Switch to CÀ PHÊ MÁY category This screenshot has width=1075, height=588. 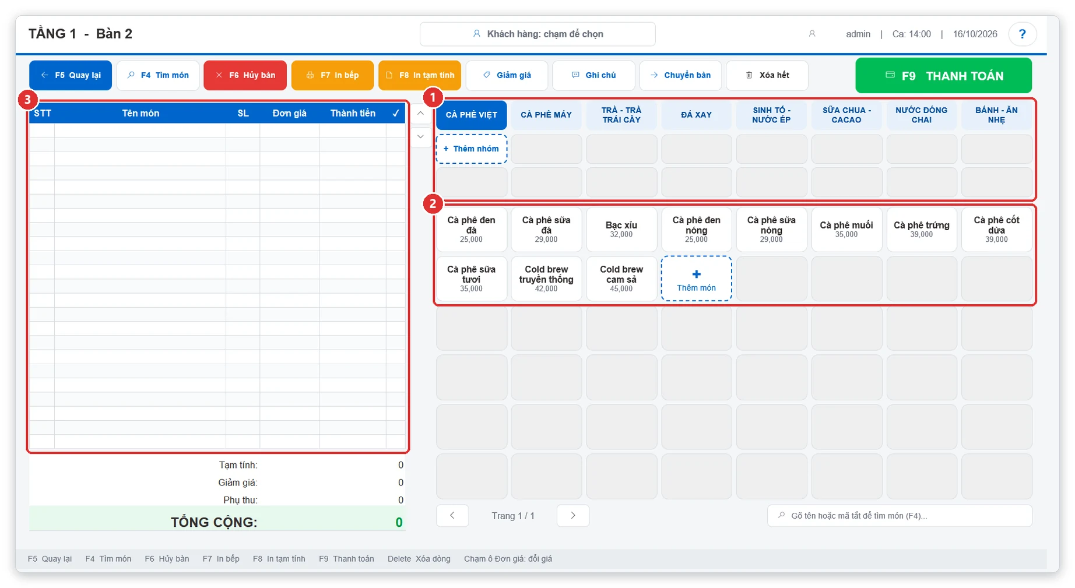546,115
